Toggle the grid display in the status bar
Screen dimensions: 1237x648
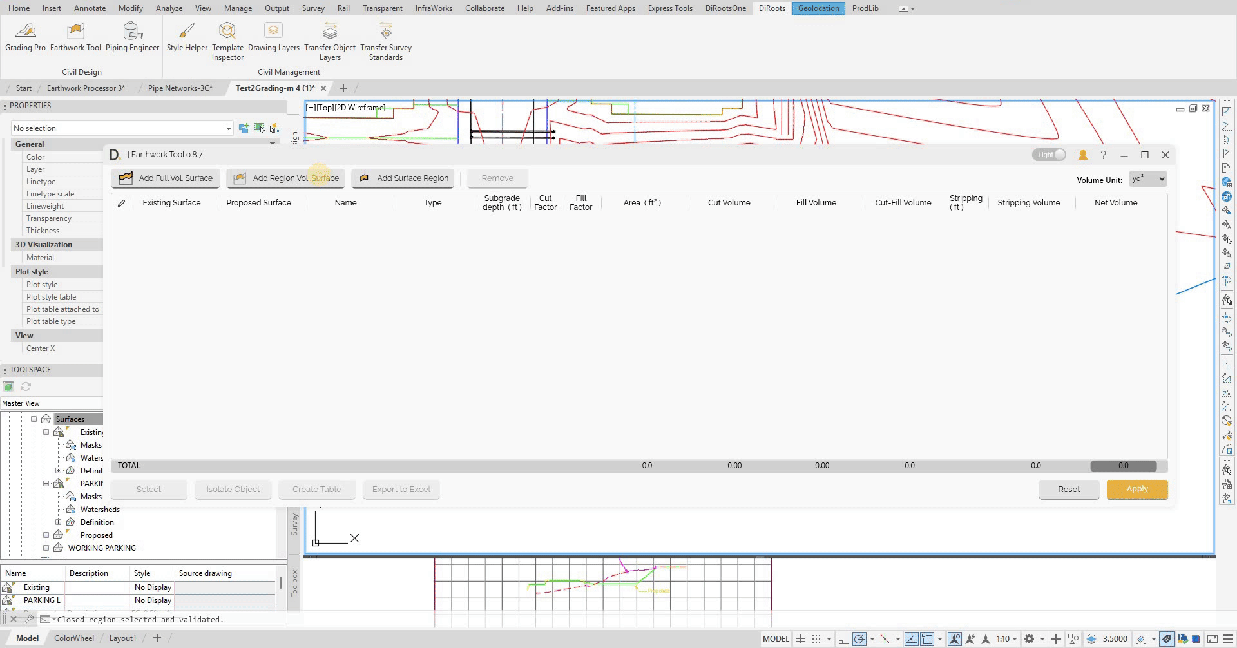(x=800, y=638)
